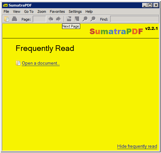Image resolution: width=161 pixels, height=153 pixels.
Task: Click the Frequently Read heading
Action: 45,49
